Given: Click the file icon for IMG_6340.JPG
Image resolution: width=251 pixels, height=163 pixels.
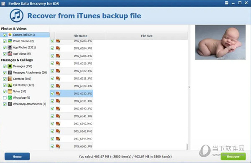Looking at the screenshot, I should [x=58, y=109].
